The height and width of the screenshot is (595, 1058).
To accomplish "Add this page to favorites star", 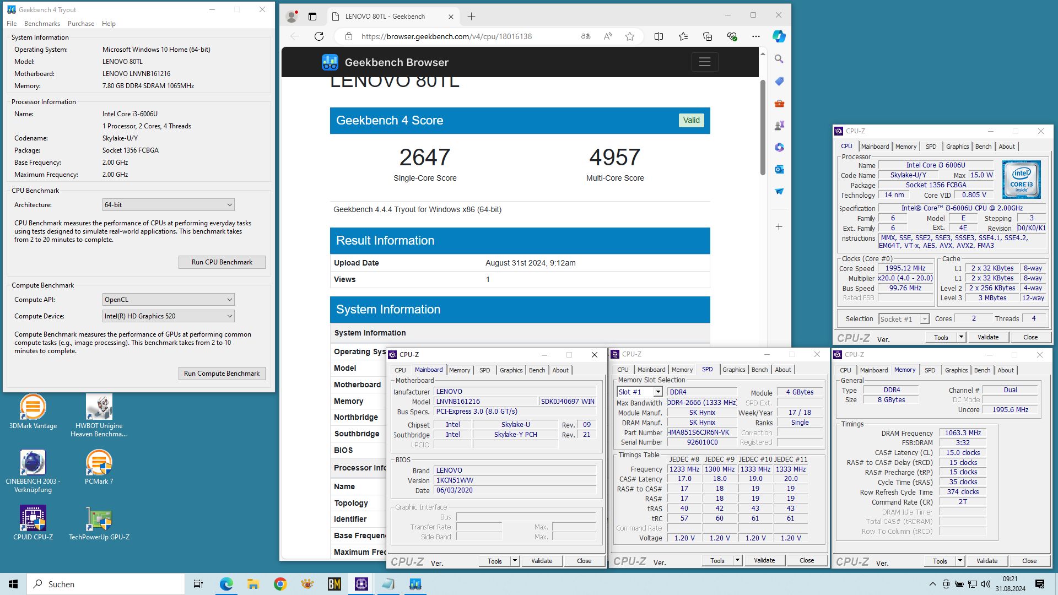I will point(630,36).
